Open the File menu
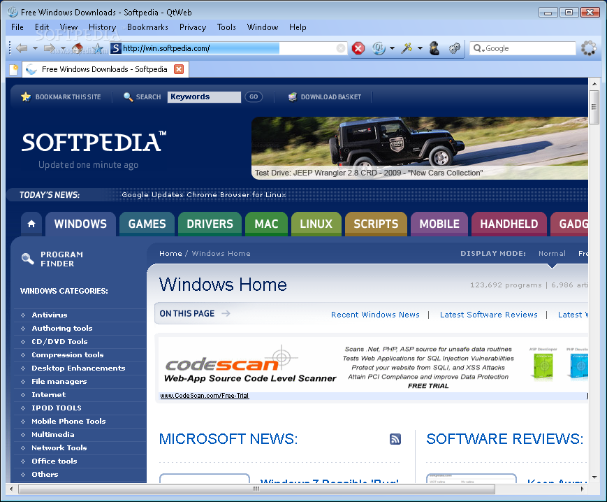The width and height of the screenshot is (607, 502). (x=17, y=27)
